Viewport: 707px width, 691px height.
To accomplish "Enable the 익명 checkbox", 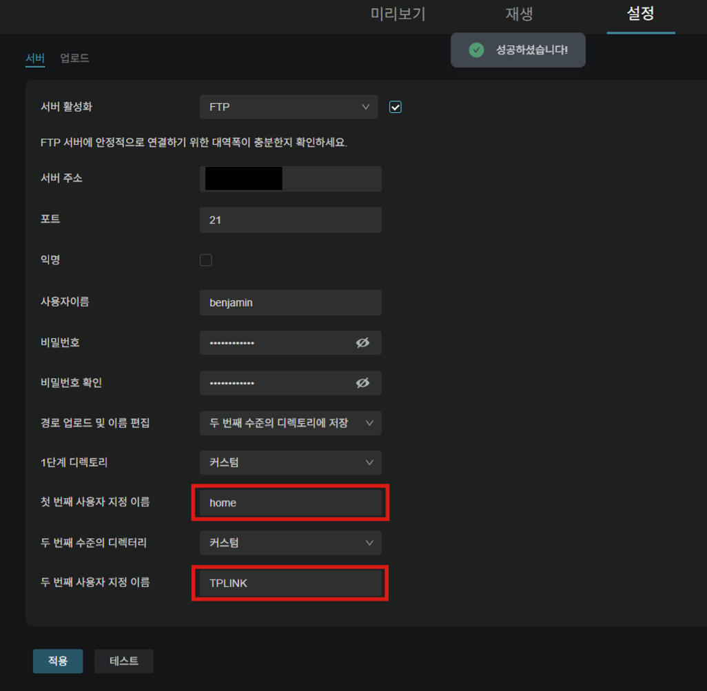I will [205, 260].
